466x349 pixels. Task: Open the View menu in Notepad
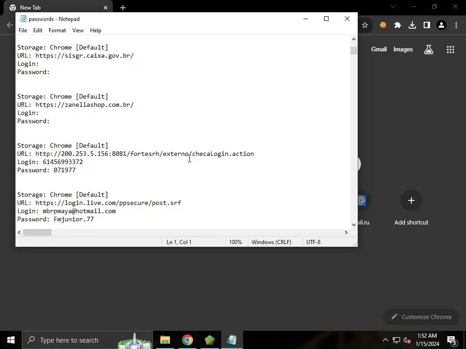pos(78,30)
